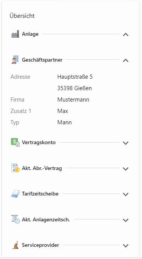
Task: Click the 35398 Gießen city text
Action: point(75,88)
